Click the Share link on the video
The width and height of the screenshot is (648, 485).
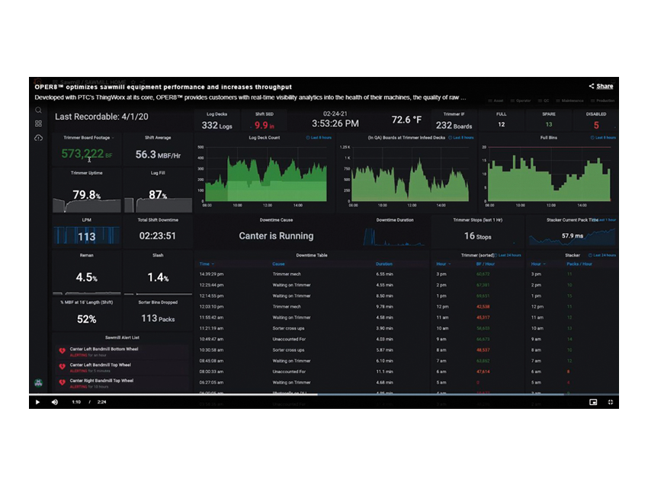pos(605,86)
